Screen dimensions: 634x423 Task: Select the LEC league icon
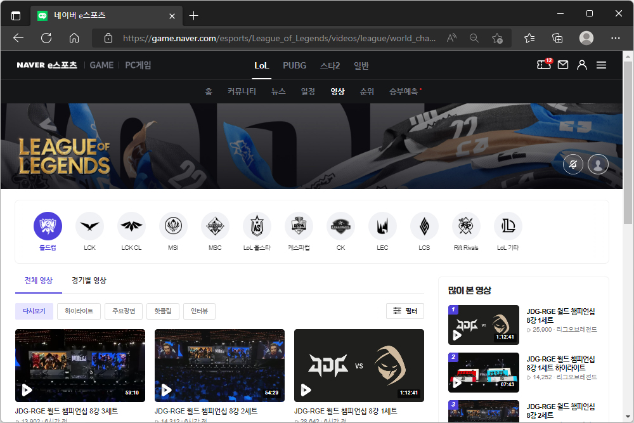382,226
